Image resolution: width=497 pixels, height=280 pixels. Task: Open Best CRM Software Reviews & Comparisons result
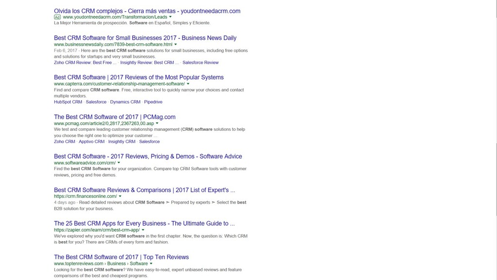click(x=145, y=190)
